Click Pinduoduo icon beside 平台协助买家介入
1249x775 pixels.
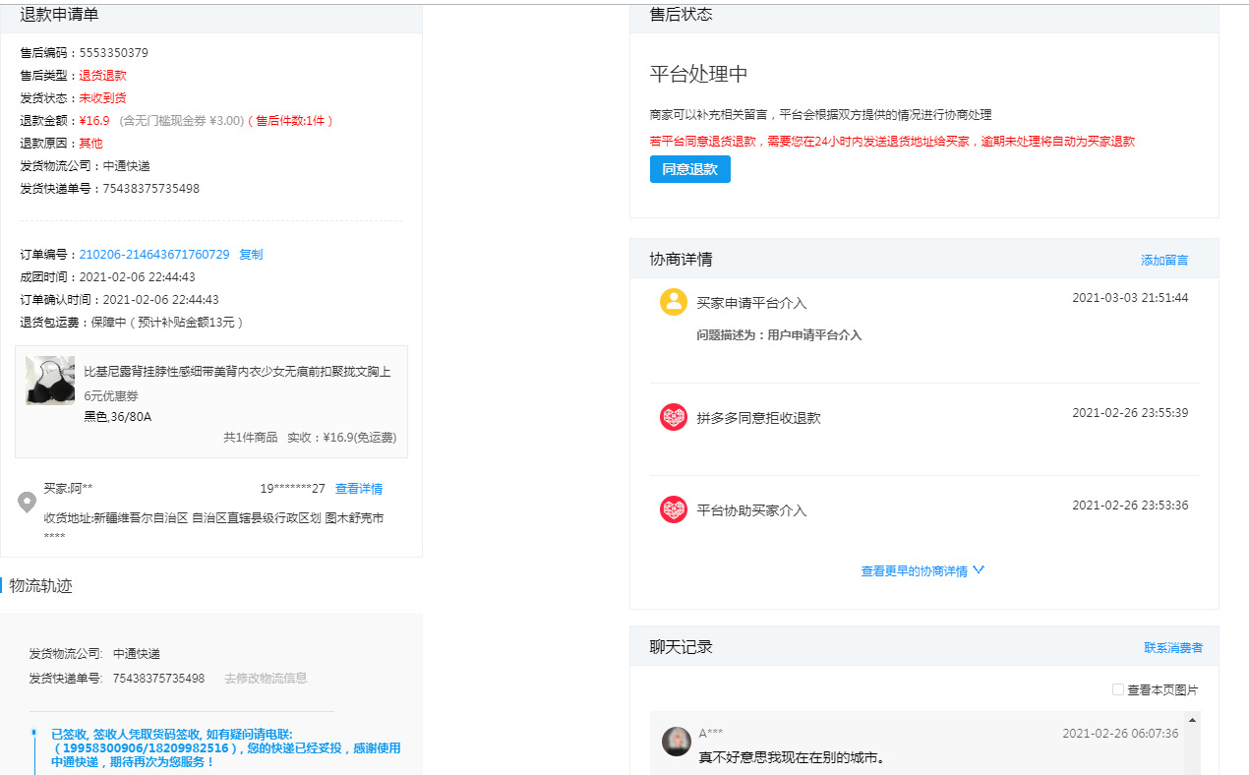click(x=674, y=509)
